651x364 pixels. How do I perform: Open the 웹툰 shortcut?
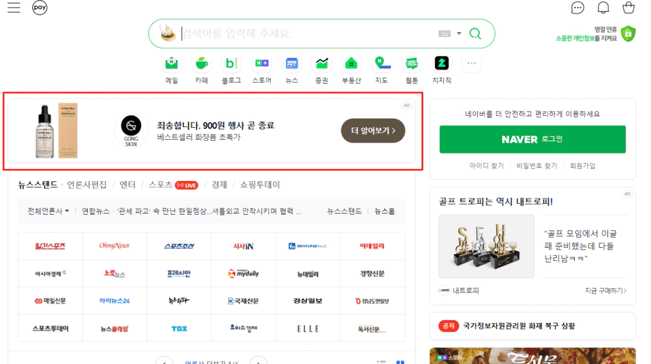click(411, 69)
